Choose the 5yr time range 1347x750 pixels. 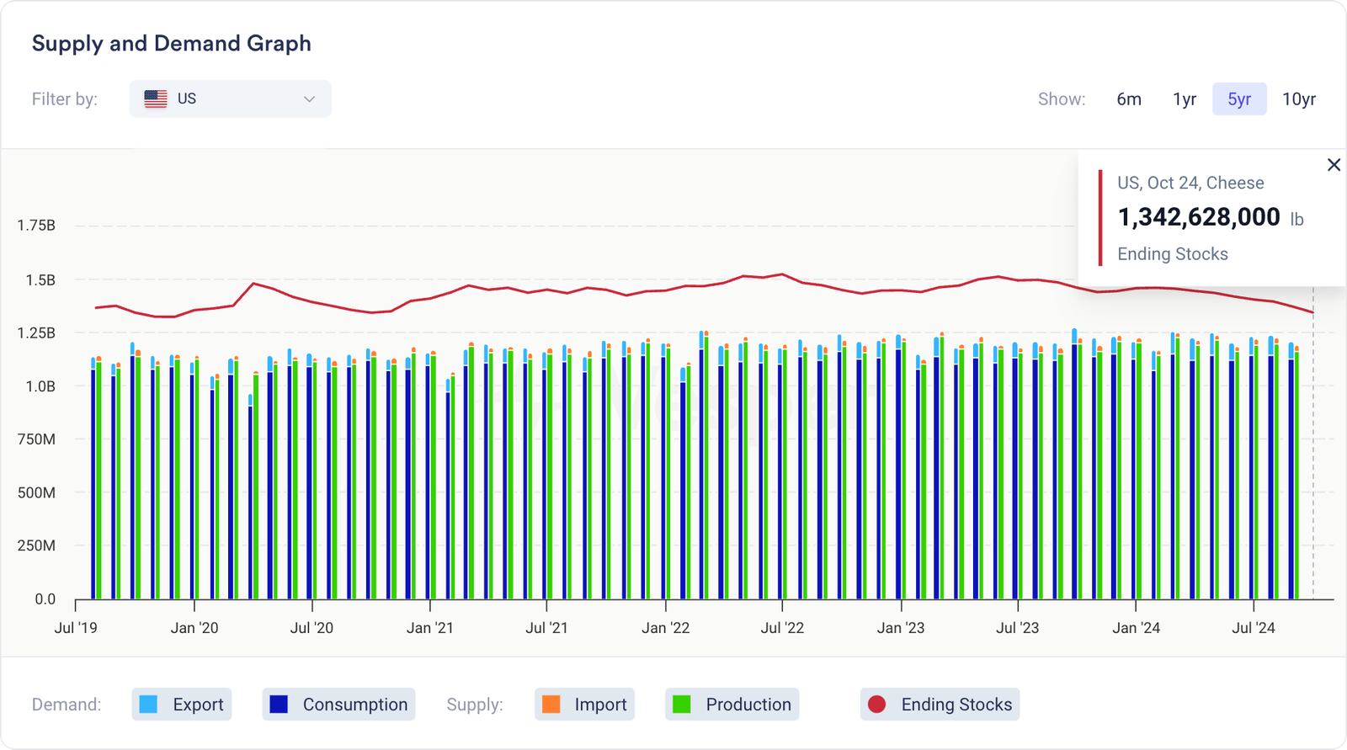[1238, 99]
